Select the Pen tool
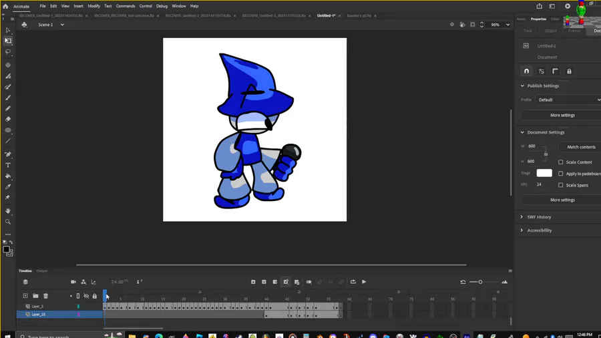 [x=7, y=154]
